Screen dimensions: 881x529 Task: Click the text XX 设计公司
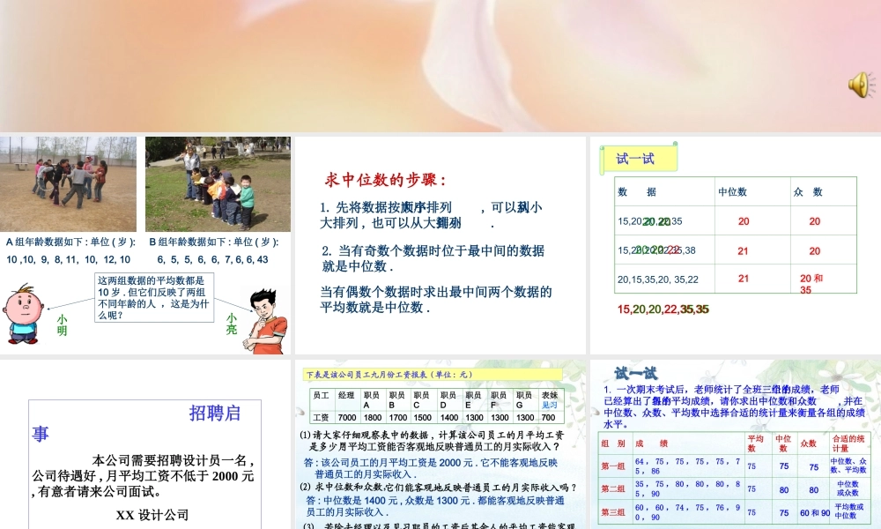tap(152, 515)
